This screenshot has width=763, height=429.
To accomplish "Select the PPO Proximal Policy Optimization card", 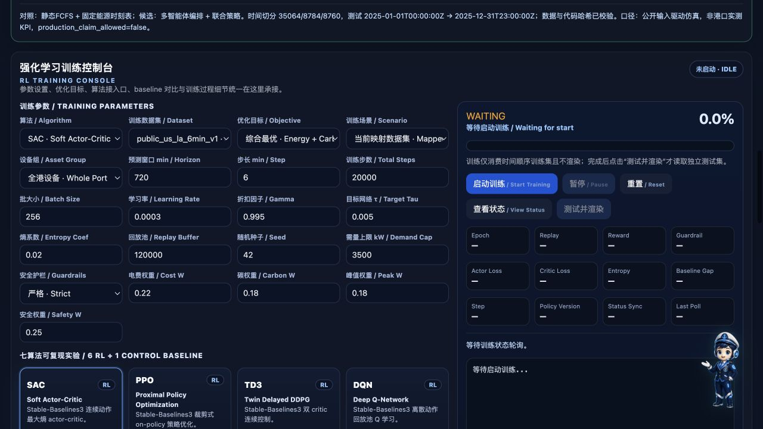I will (179, 398).
